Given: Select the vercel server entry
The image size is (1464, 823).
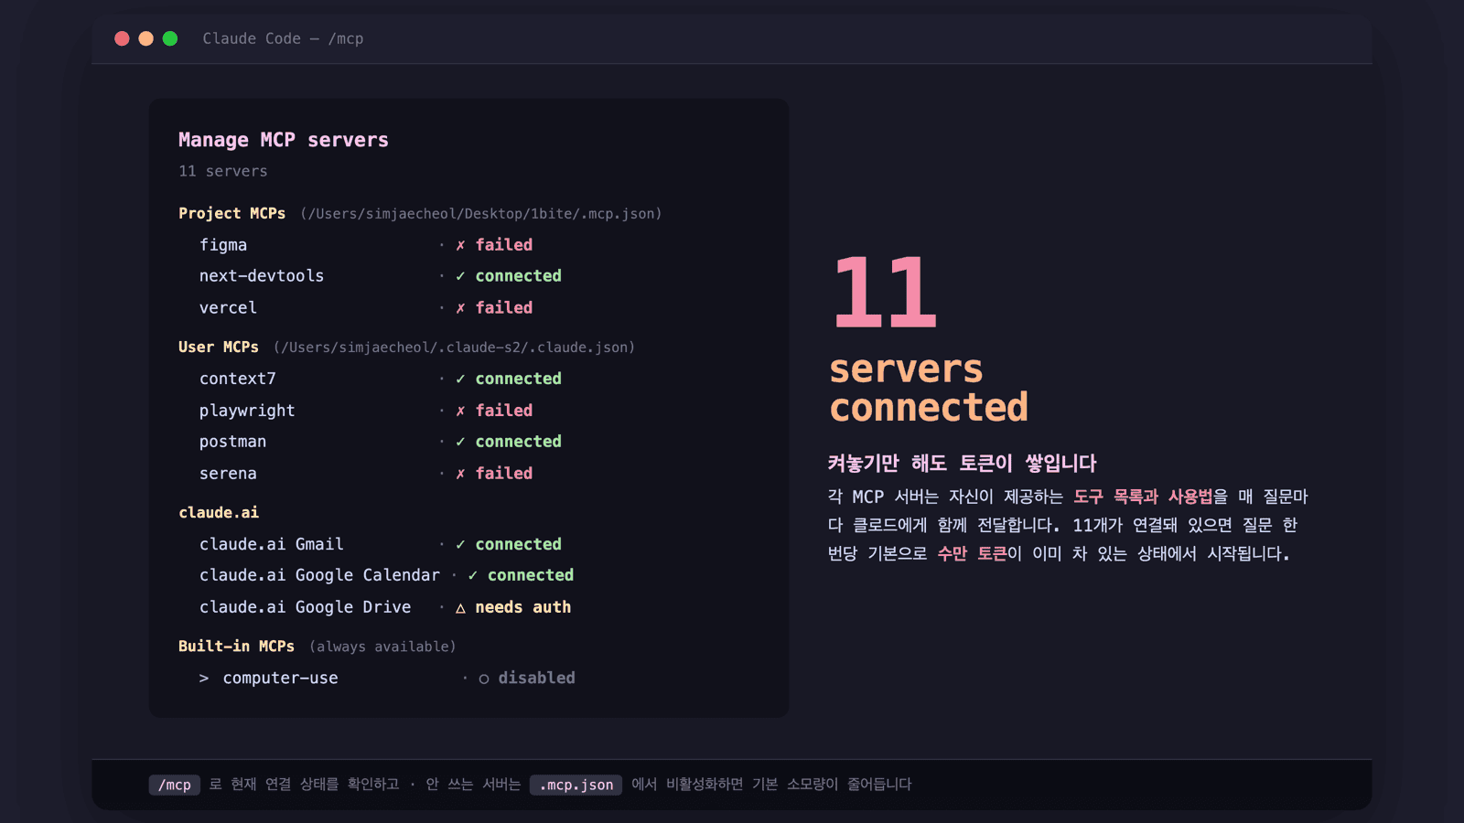Looking at the screenshot, I should tap(366, 308).
